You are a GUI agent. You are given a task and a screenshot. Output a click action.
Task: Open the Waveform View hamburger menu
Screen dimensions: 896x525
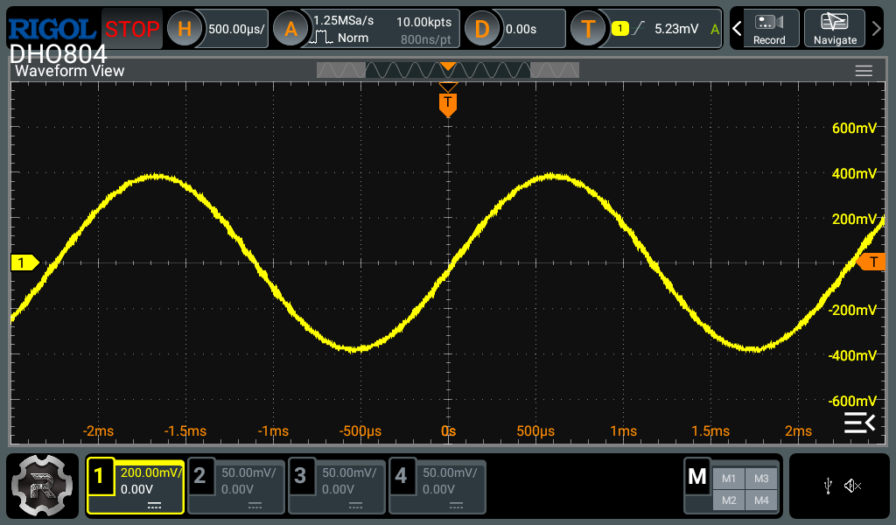tap(864, 71)
